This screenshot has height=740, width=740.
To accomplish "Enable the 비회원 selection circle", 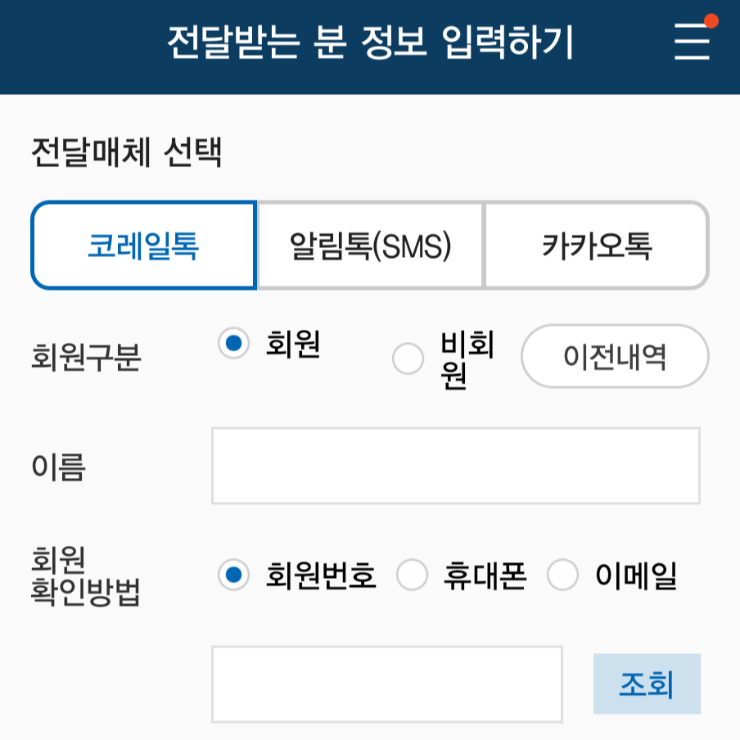I will tap(407, 358).
